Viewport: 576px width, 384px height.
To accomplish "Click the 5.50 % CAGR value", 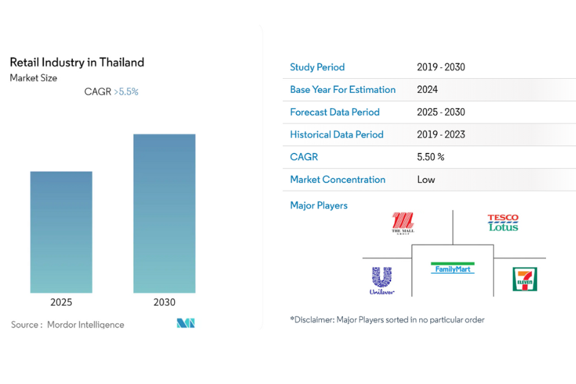I will 431,157.
